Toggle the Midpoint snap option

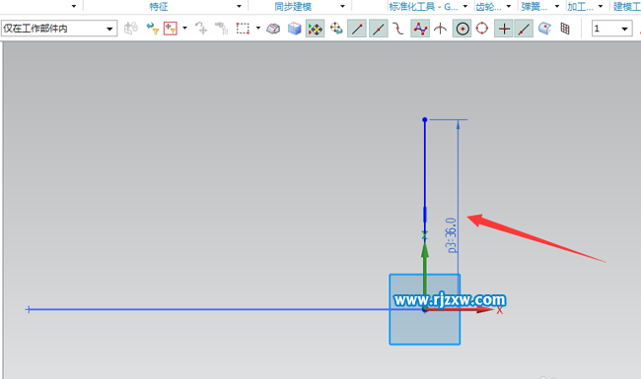379,29
